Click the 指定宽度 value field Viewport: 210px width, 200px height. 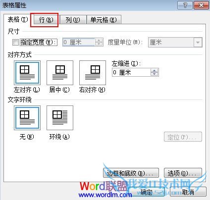pyautogui.click(x=79, y=42)
